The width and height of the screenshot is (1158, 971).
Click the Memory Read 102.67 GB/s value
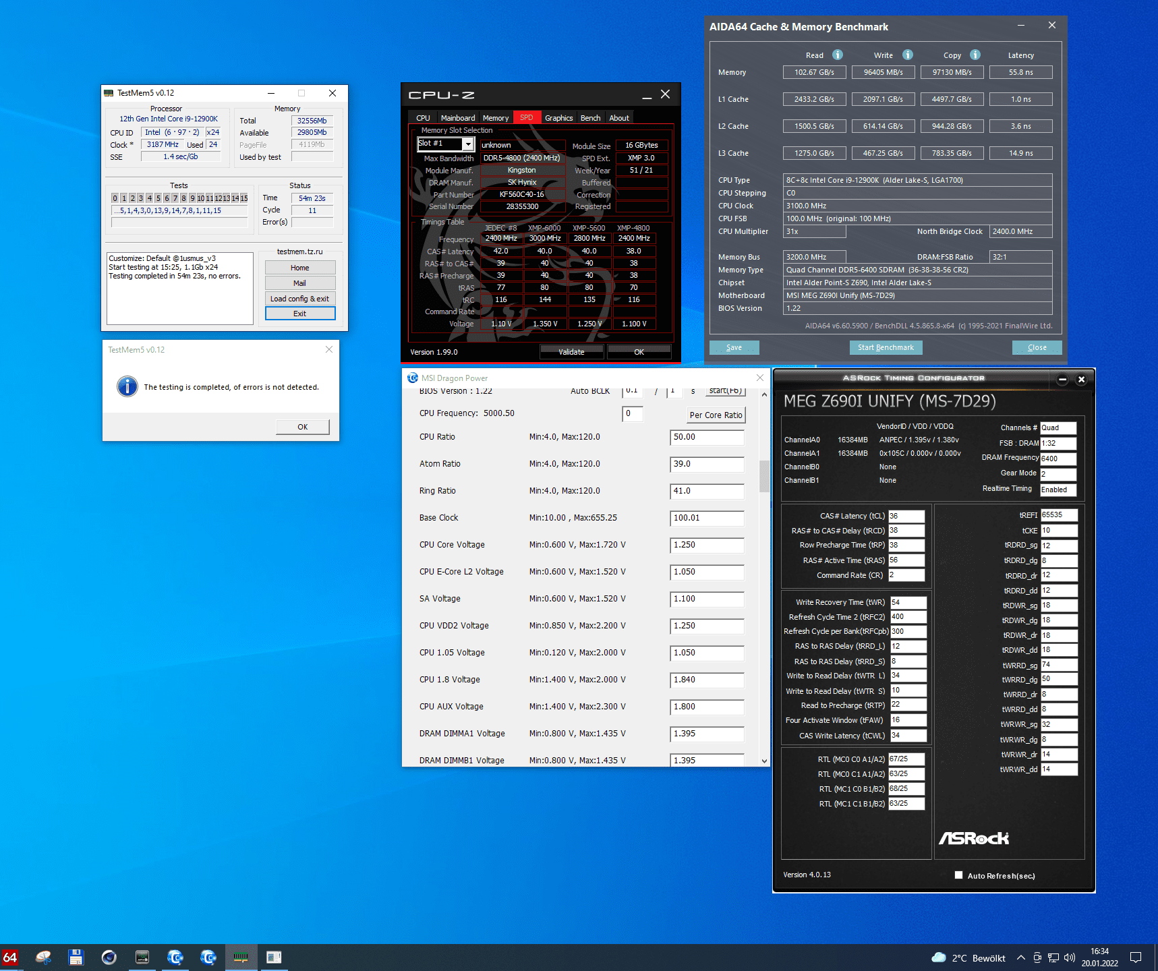coord(815,72)
